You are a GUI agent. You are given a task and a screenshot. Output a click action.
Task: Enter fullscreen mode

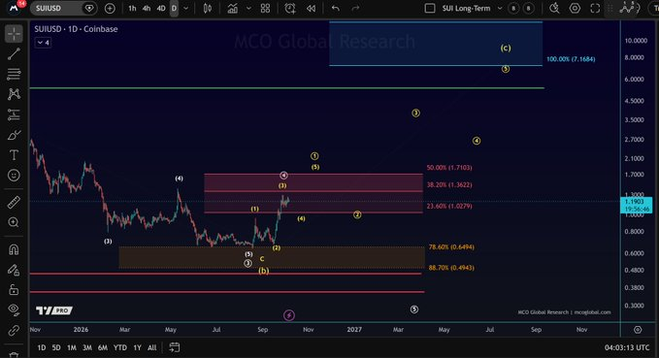(x=595, y=9)
